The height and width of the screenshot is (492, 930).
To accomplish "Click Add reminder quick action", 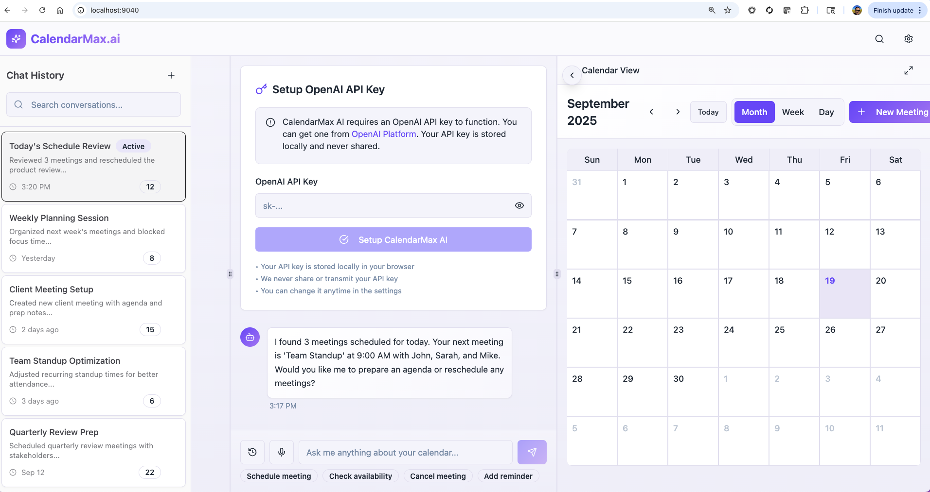I will 508,476.
